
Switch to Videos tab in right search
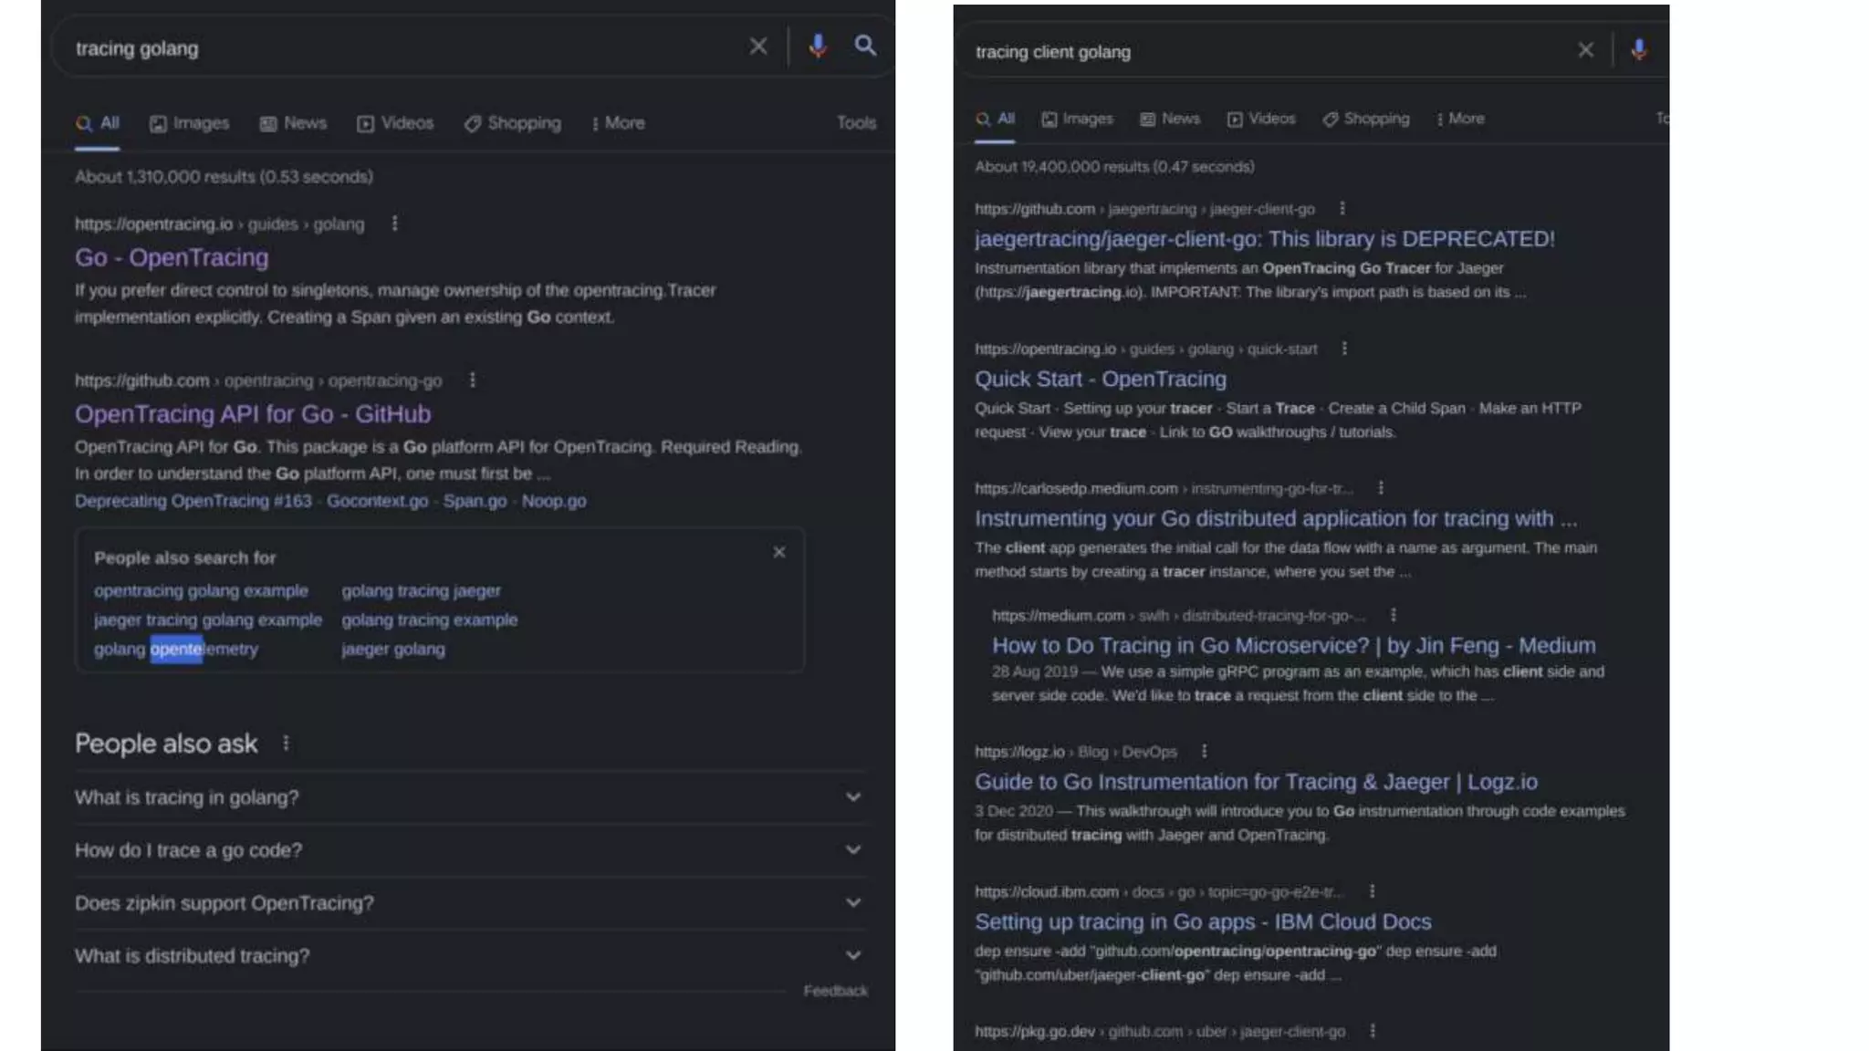(1261, 119)
